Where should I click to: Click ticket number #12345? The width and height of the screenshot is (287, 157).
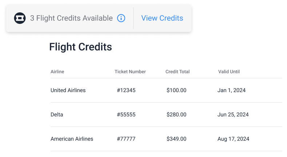pyautogui.click(x=126, y=90)
